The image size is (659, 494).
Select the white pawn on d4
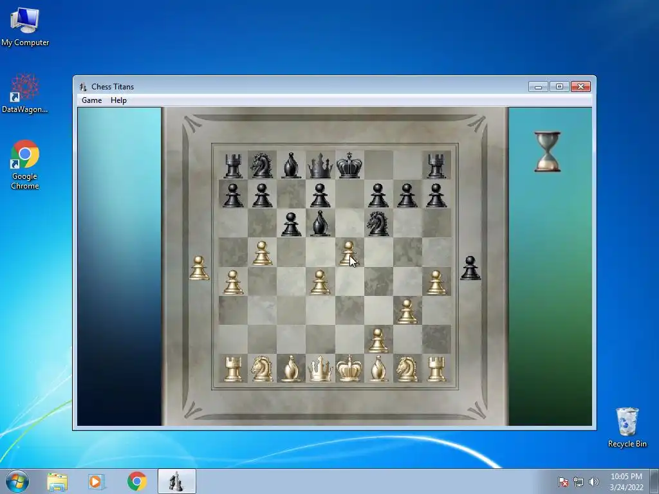(x=320, y=282)
